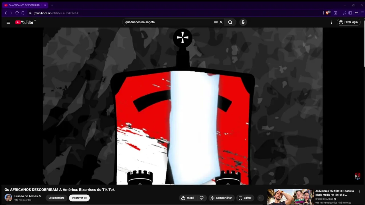Select the Os AFRICANOS DESCOBRIRAM browser tab
This screenshot has width=365, height=205.
point(25,5)
